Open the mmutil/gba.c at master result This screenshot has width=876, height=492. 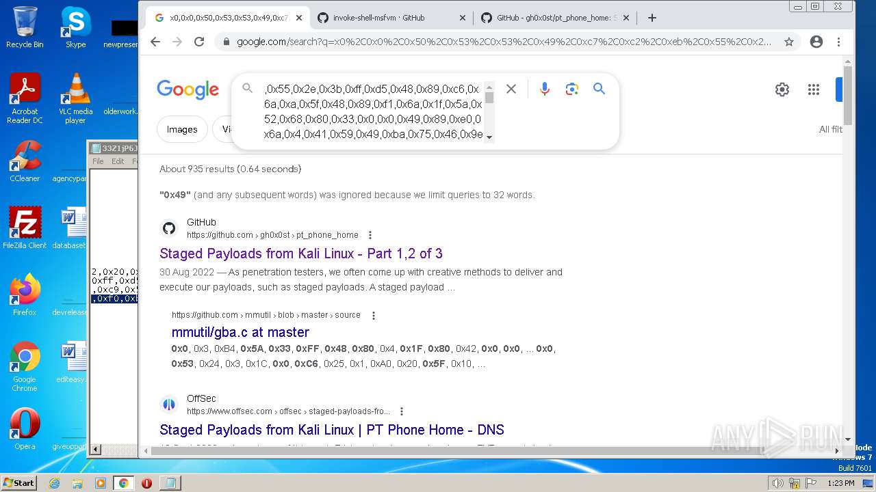(240, 332)
